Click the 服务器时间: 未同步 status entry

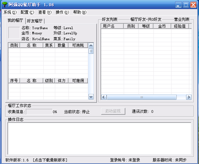point(170,160)
